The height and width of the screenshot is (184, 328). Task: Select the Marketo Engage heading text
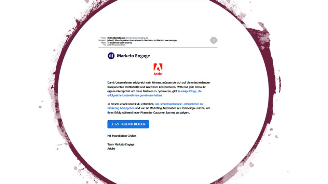(133, 56)
